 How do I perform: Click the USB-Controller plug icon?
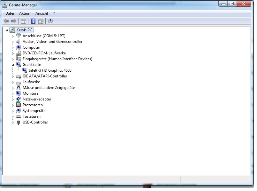point(19,122)
